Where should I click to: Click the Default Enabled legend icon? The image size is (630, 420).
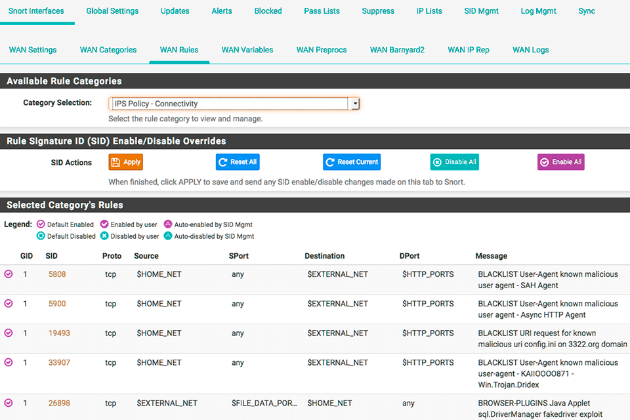click(x=41, y=224)
